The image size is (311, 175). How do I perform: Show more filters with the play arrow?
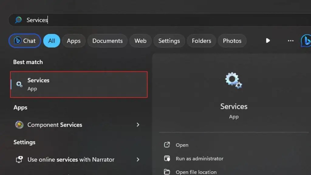coord(268,41)
